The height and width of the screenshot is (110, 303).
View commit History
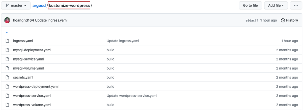(x=289, y=20)
